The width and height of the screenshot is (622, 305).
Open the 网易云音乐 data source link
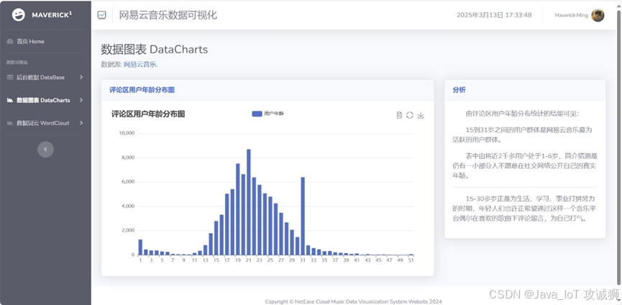point(141,64)
